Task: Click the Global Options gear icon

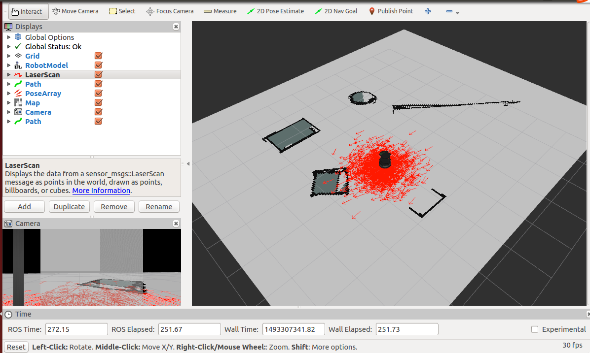Action: [x=18, y=37]
